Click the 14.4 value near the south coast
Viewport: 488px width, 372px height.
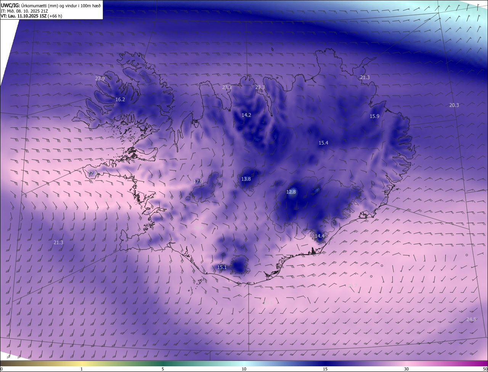point(319,236)
